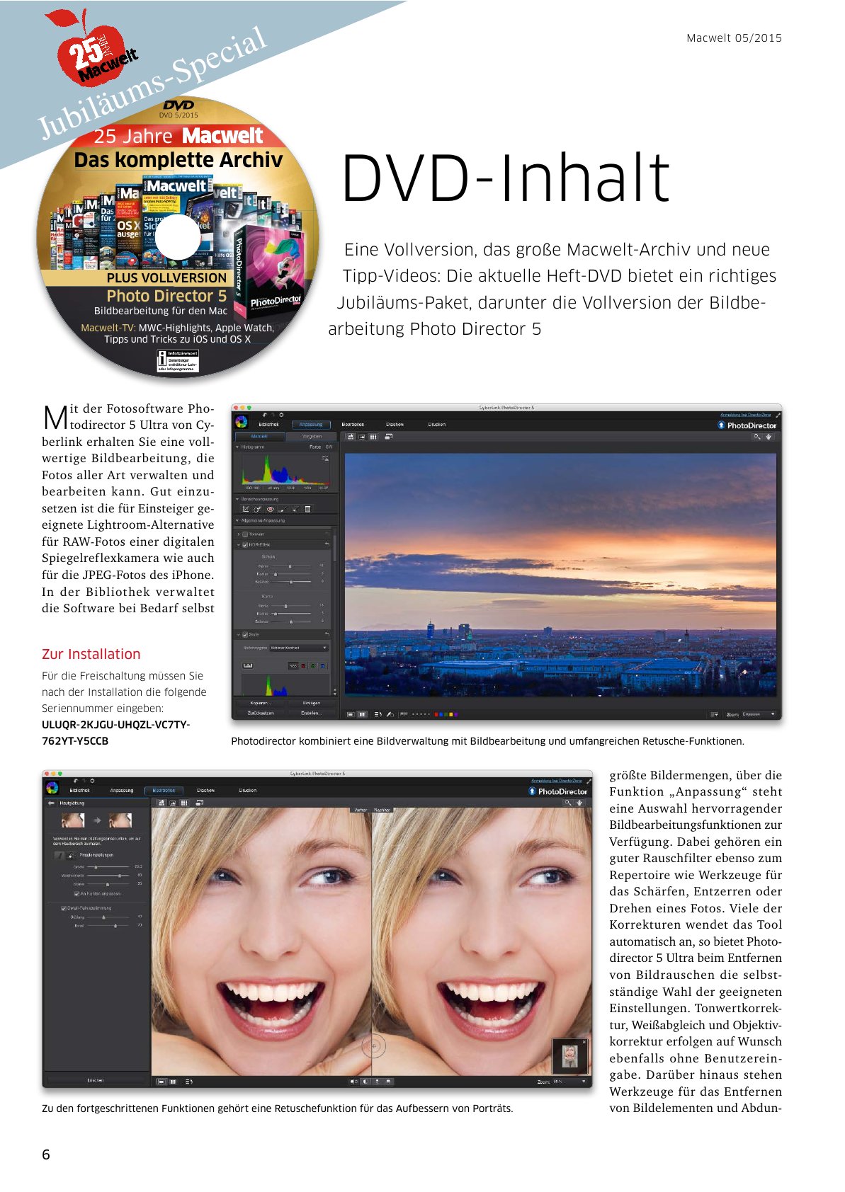The width and height of the screenshot is (845, 1192).
Task: Click hand tool in portrait window
Action: click(579, 803)
